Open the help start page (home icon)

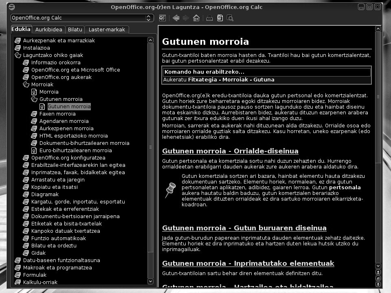[x=196, y=18]
